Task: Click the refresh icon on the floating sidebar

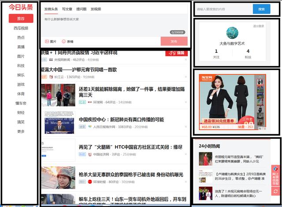Action: pos(275,192)
